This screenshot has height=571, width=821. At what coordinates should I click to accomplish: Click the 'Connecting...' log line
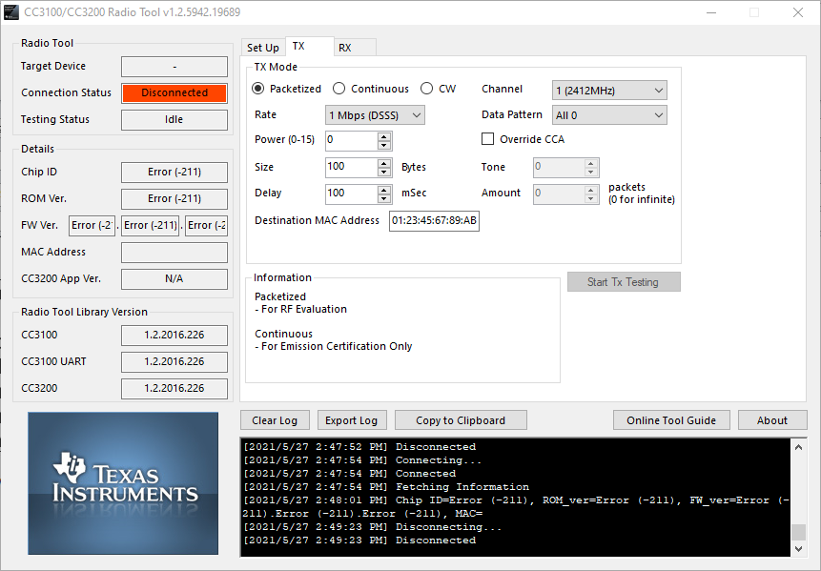pyautogui.click(x=362, y=460)
